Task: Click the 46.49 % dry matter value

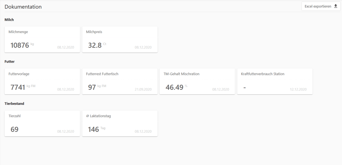Action: (174, 87)
